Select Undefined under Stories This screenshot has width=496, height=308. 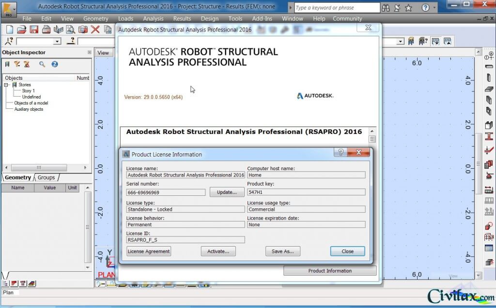(31, 97)
